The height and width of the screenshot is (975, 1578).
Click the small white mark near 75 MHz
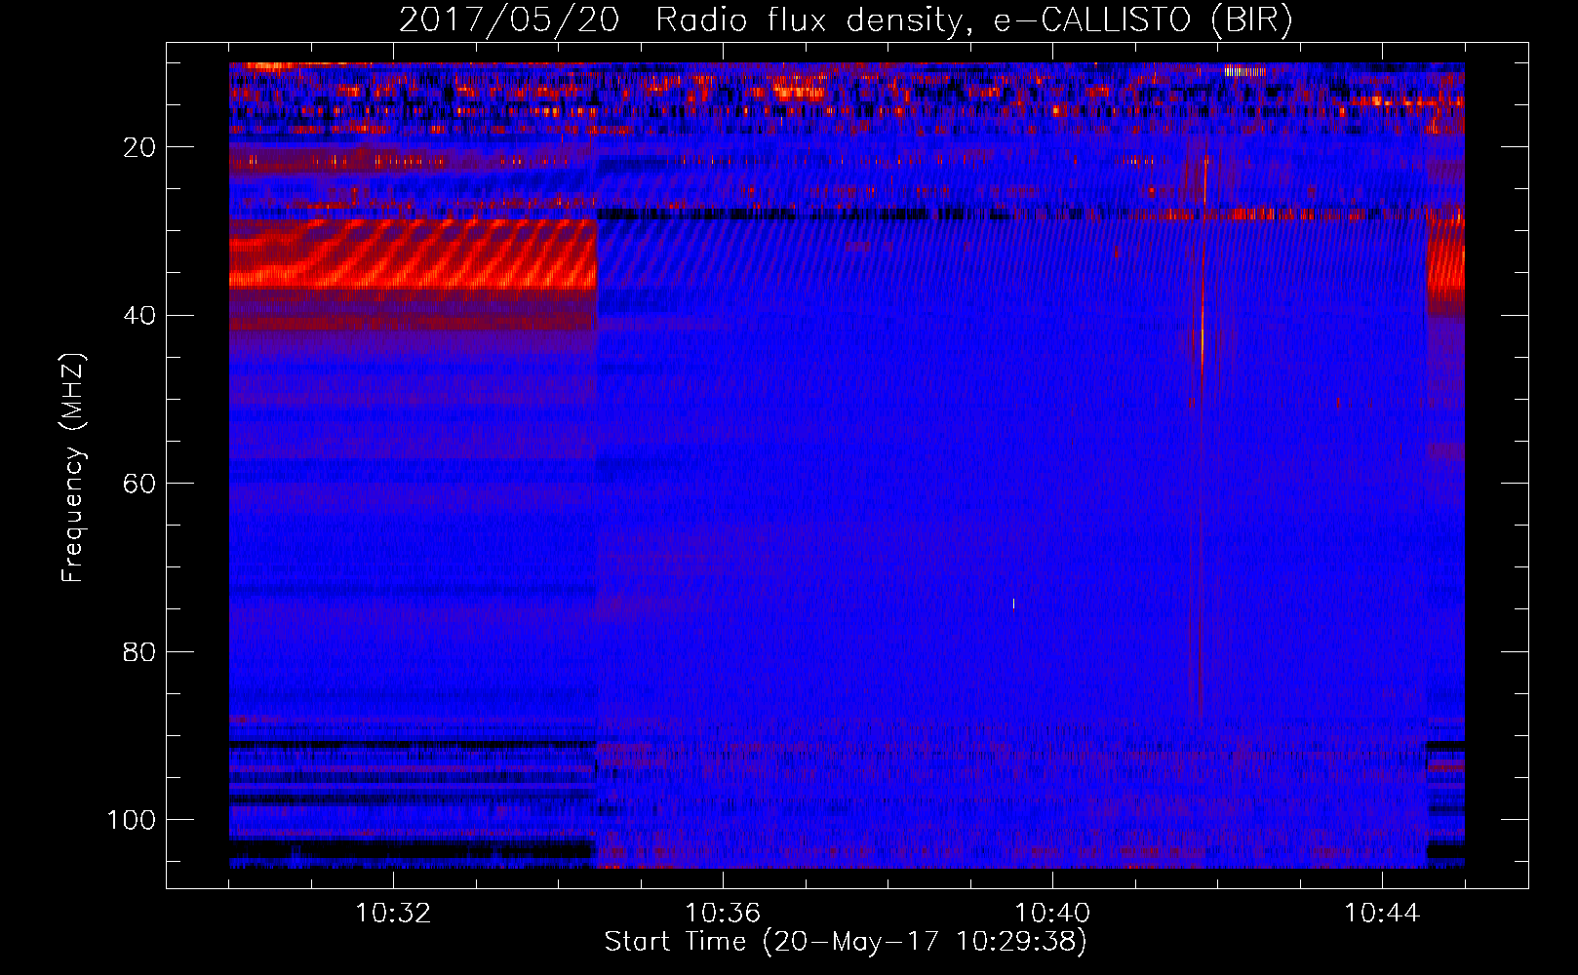pyautogui.click(x=1013, y=604)
